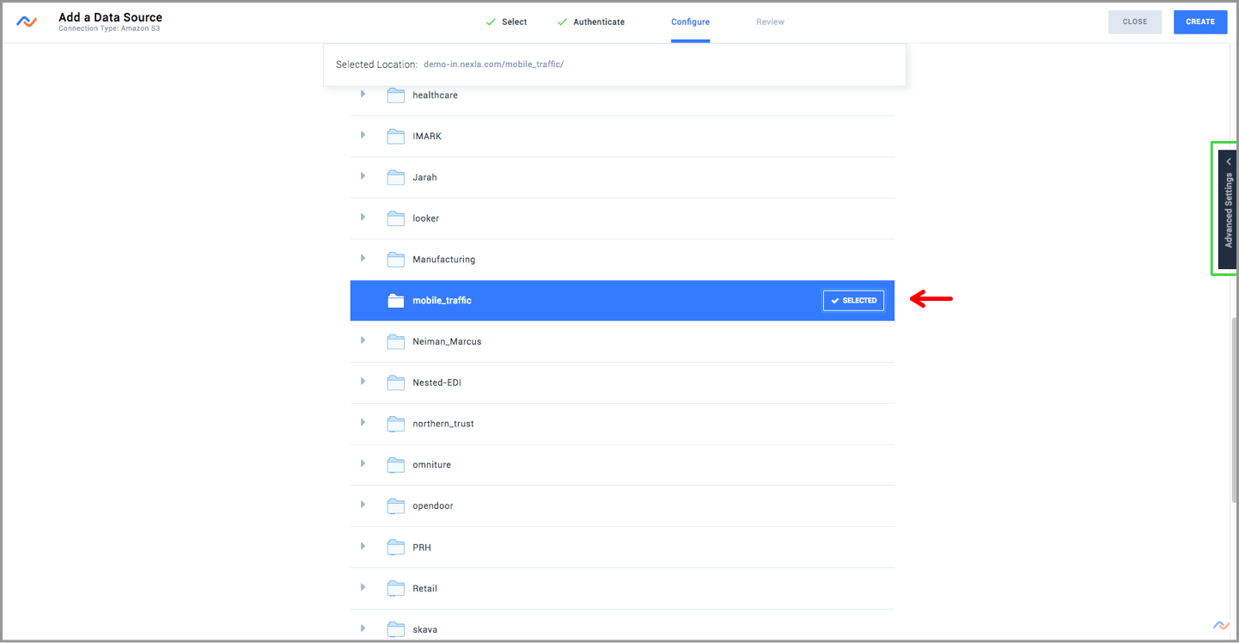Click the skava folder name

[x=424, y=630]
